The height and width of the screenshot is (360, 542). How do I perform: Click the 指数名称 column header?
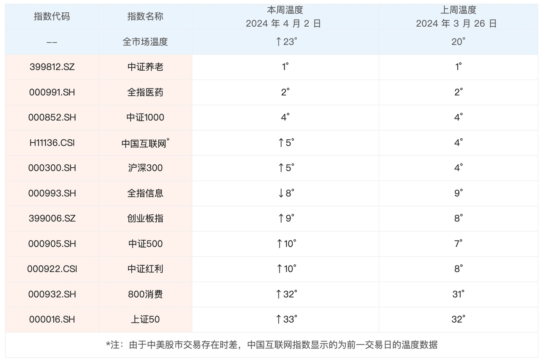coord(145,17)
